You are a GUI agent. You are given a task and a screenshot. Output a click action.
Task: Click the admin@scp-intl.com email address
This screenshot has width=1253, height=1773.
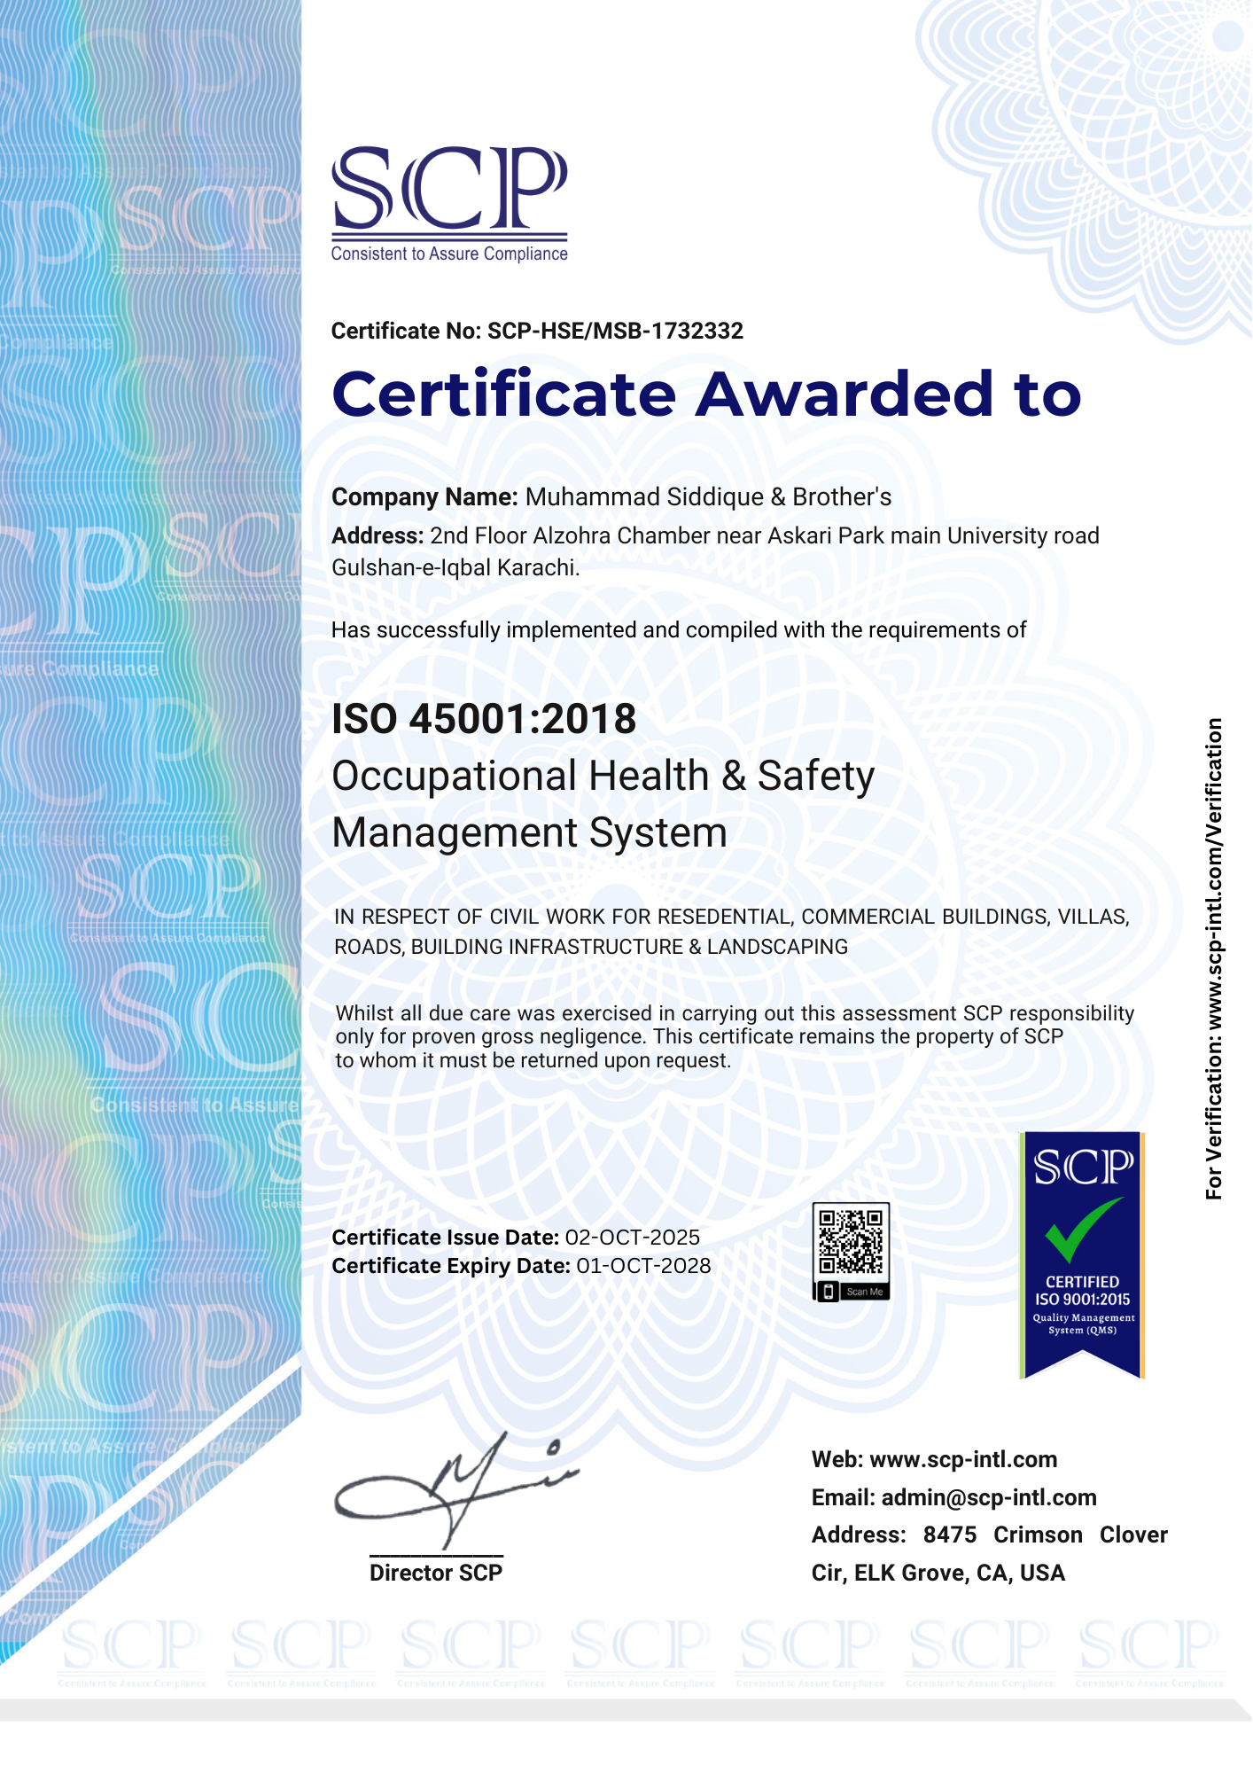tap(989, 1497)
